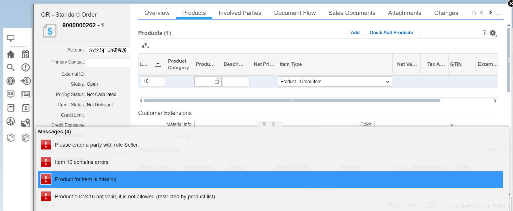Click the GTIN column header
This screenshot has width=513, height=211.
[456, 64]
